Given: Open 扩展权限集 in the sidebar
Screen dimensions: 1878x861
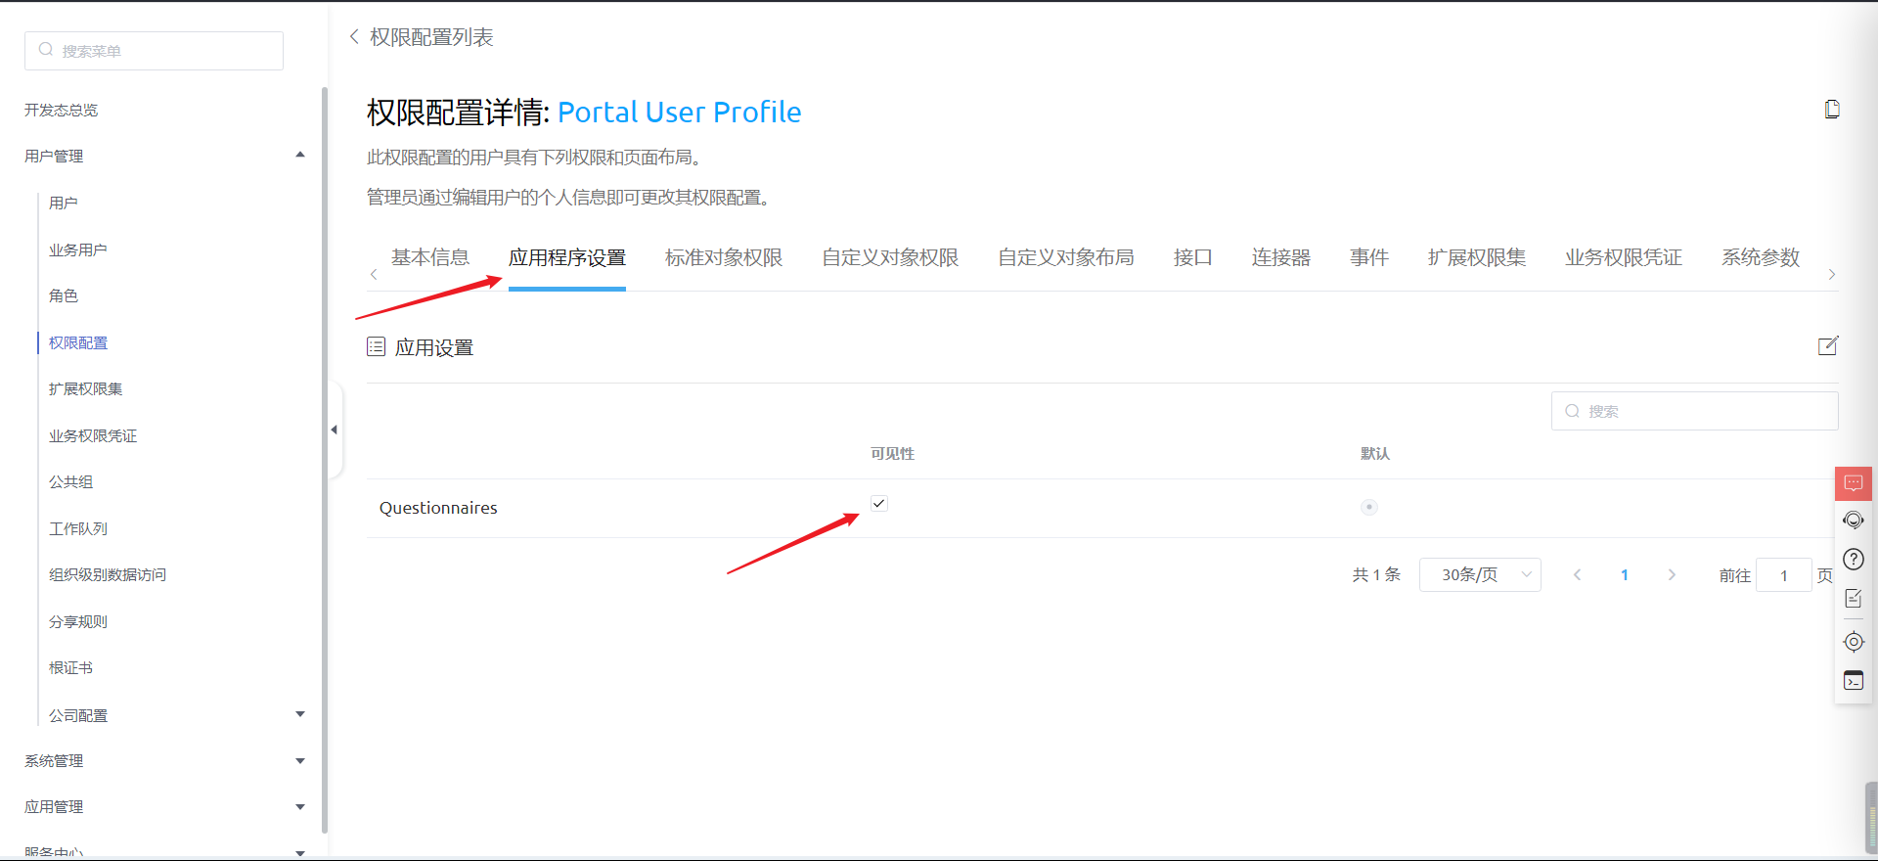Looking at the screenshot, I should (86, 388).
